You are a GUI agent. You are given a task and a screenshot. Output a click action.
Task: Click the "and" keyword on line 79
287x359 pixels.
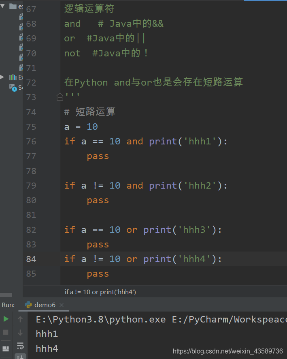tap(135, 185)
